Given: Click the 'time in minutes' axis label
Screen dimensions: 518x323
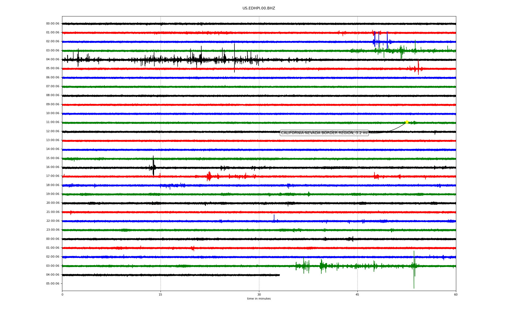Looking at the screenshot, I should (259, 299).
